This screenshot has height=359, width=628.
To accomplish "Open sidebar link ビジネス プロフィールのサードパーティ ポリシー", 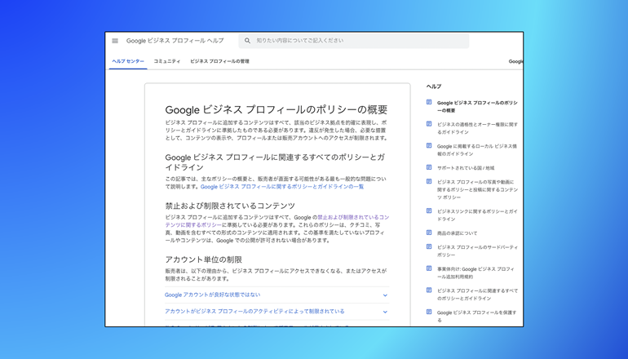I will pos(477,250).
